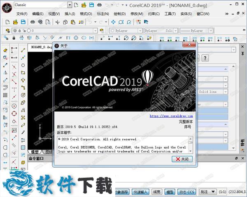Open the Layers Manager icon
Image resolution: width=247 pixels, height=197 pixels.
7,31
